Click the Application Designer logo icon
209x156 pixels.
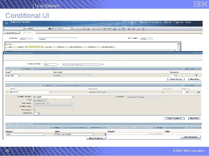[6, 23]
